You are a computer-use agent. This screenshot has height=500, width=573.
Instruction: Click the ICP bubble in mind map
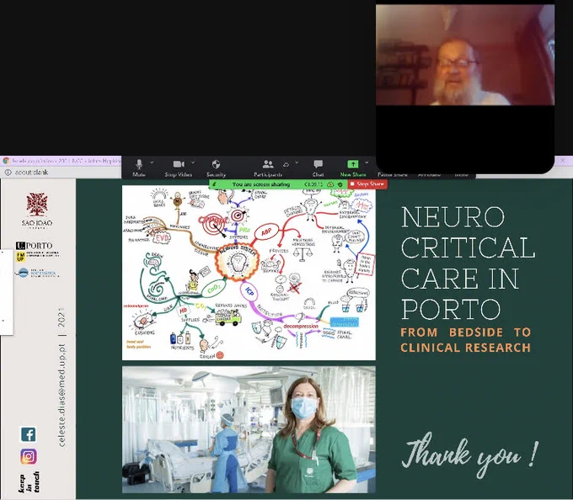tap(249, 291)
